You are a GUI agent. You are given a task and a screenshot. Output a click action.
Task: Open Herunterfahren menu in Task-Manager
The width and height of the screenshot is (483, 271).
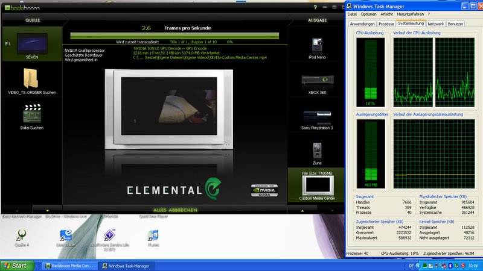click(411, 14)
